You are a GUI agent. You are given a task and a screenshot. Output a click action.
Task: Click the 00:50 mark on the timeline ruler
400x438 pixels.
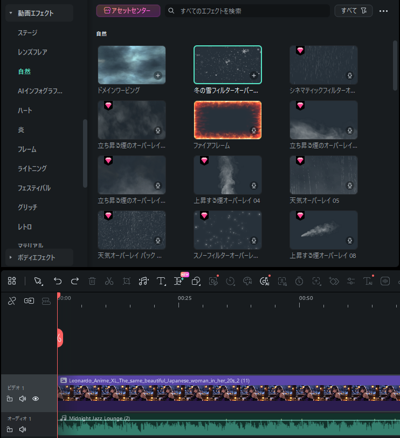coord(306,298)
